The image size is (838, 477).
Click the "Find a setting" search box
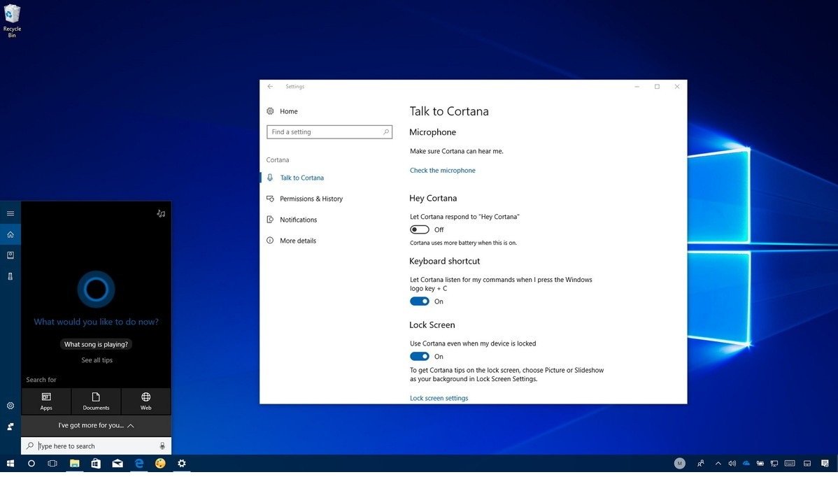[x=329, y=132]
